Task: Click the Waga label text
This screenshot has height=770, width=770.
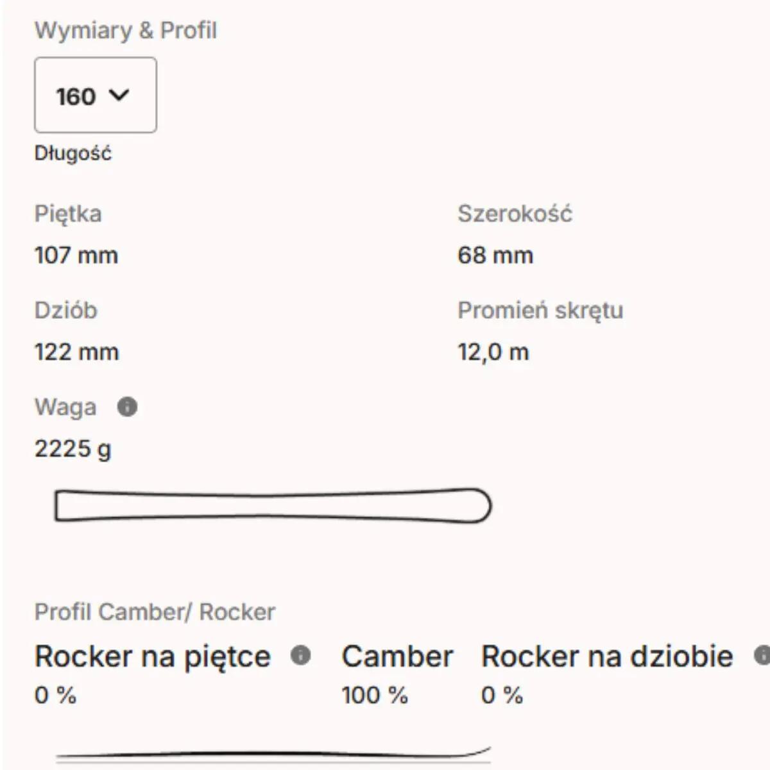Action: [65, 407]
